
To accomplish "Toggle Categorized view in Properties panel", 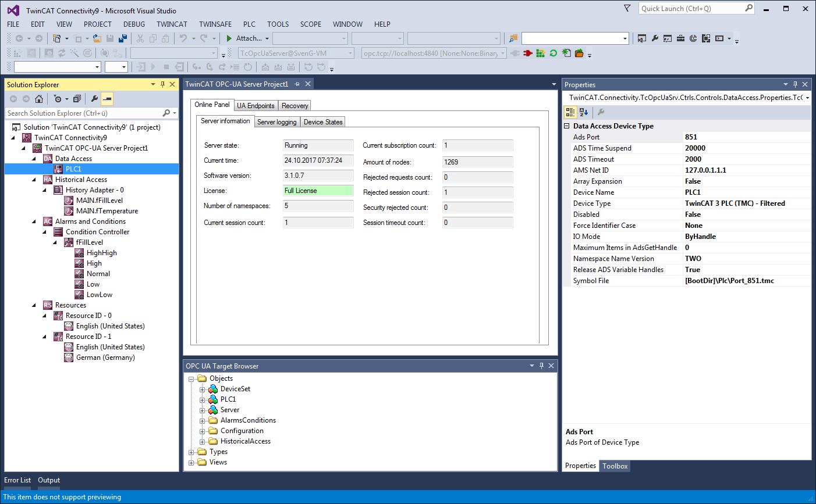I will (570, 112).
